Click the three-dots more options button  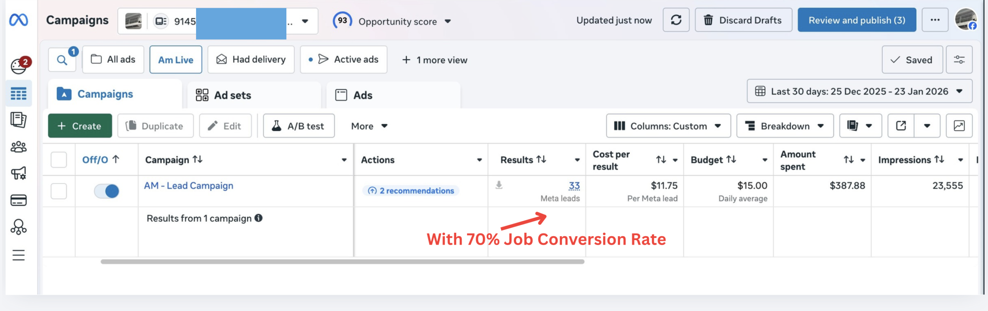[935, 20]
